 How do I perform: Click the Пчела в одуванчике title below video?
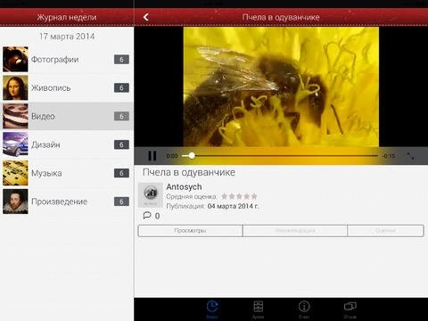(189, 172)
